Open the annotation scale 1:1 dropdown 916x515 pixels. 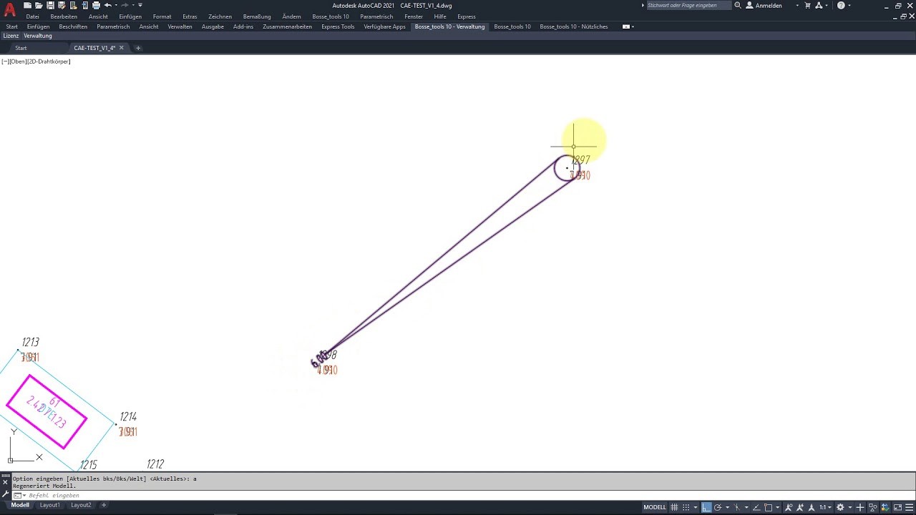pyautogui.click(x=824, y=507)
